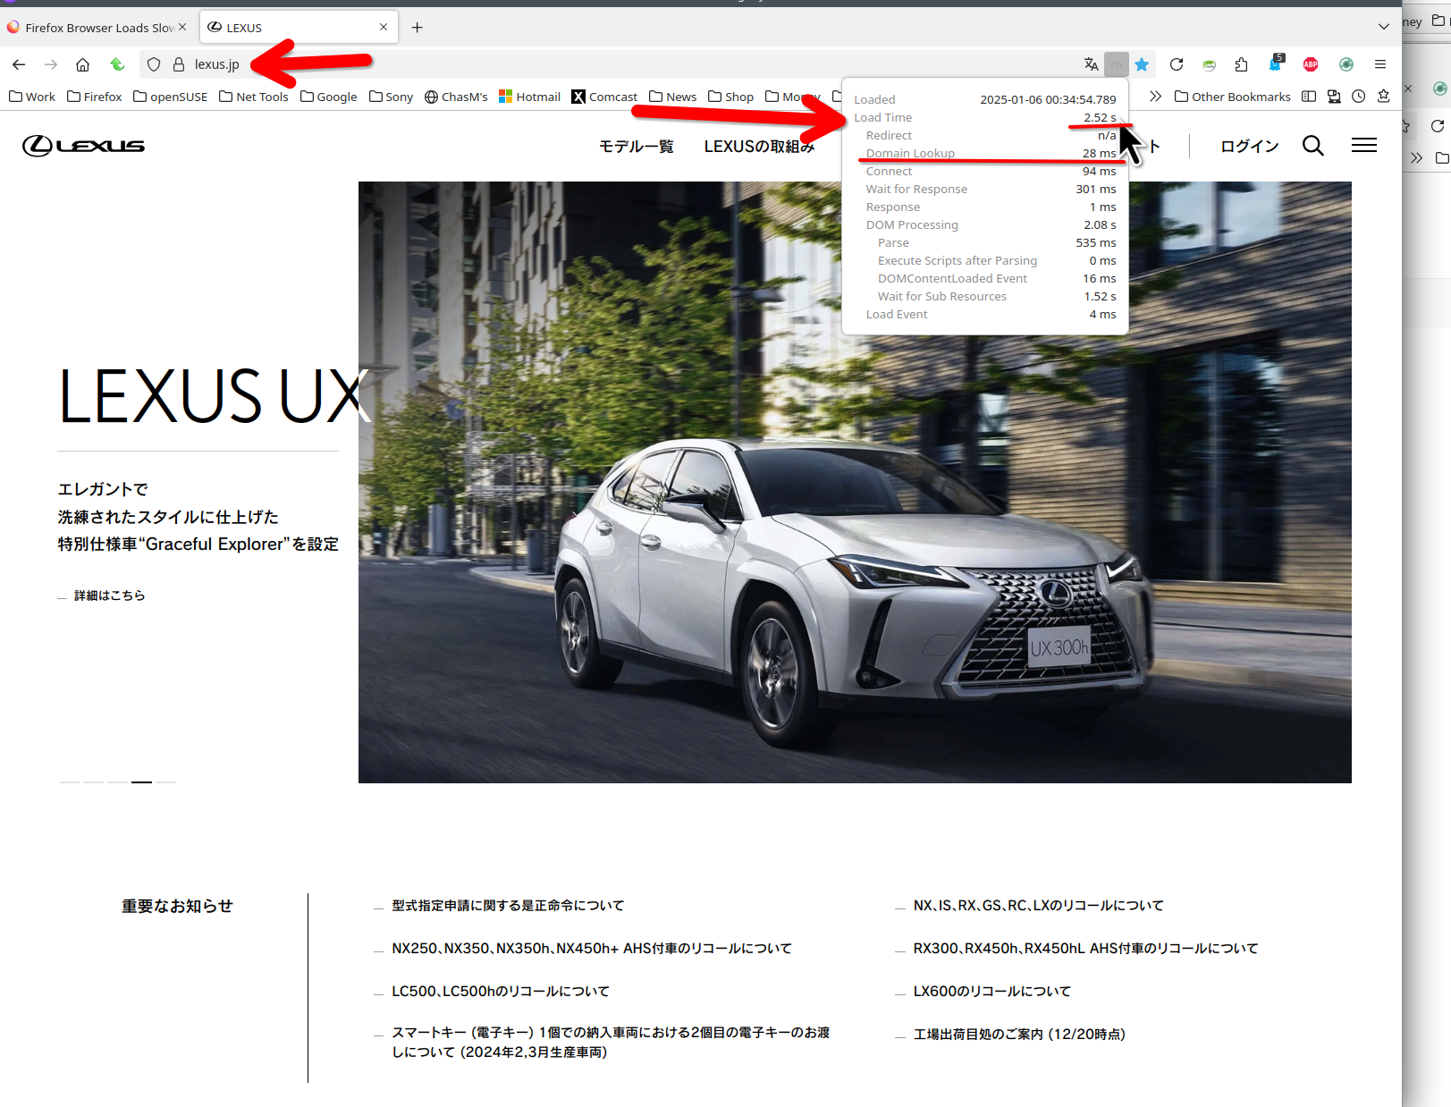1451x1107 pixels.
Task: Click the page load time gauge icon
Action: click(x=1116, y=64)
